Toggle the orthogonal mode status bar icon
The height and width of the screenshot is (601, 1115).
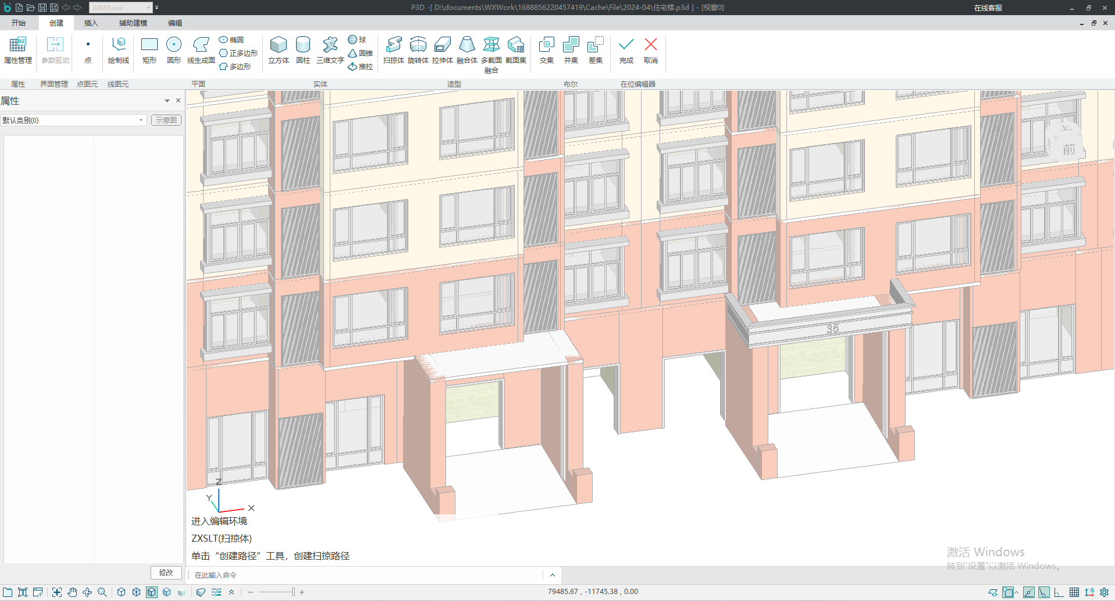(1059, 592)
